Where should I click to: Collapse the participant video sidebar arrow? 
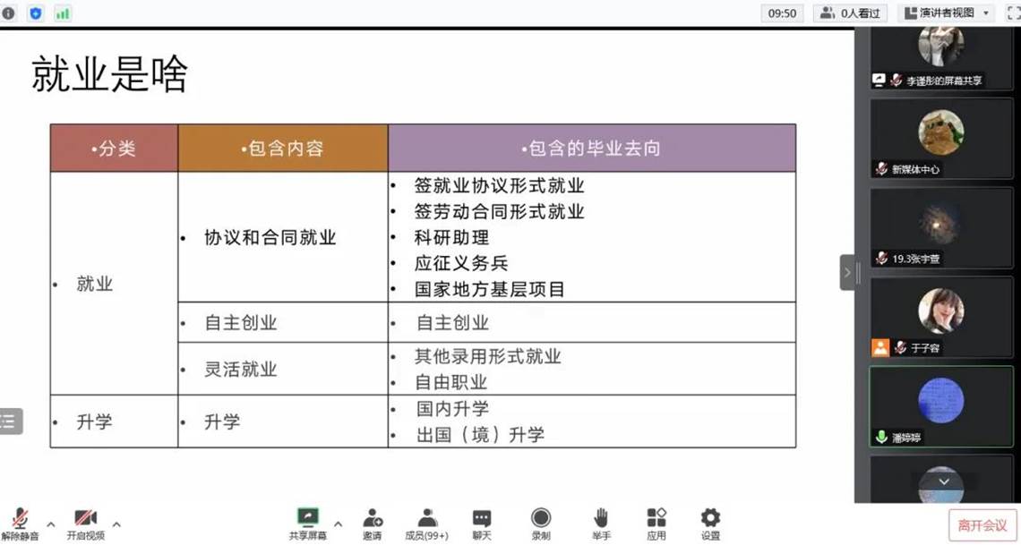point(847,272)
